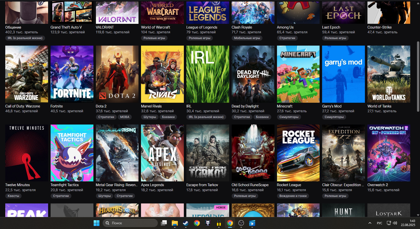The image size is (420, 229).
Task: Switch to the active Chrome window icon
Action: [230, 223]
